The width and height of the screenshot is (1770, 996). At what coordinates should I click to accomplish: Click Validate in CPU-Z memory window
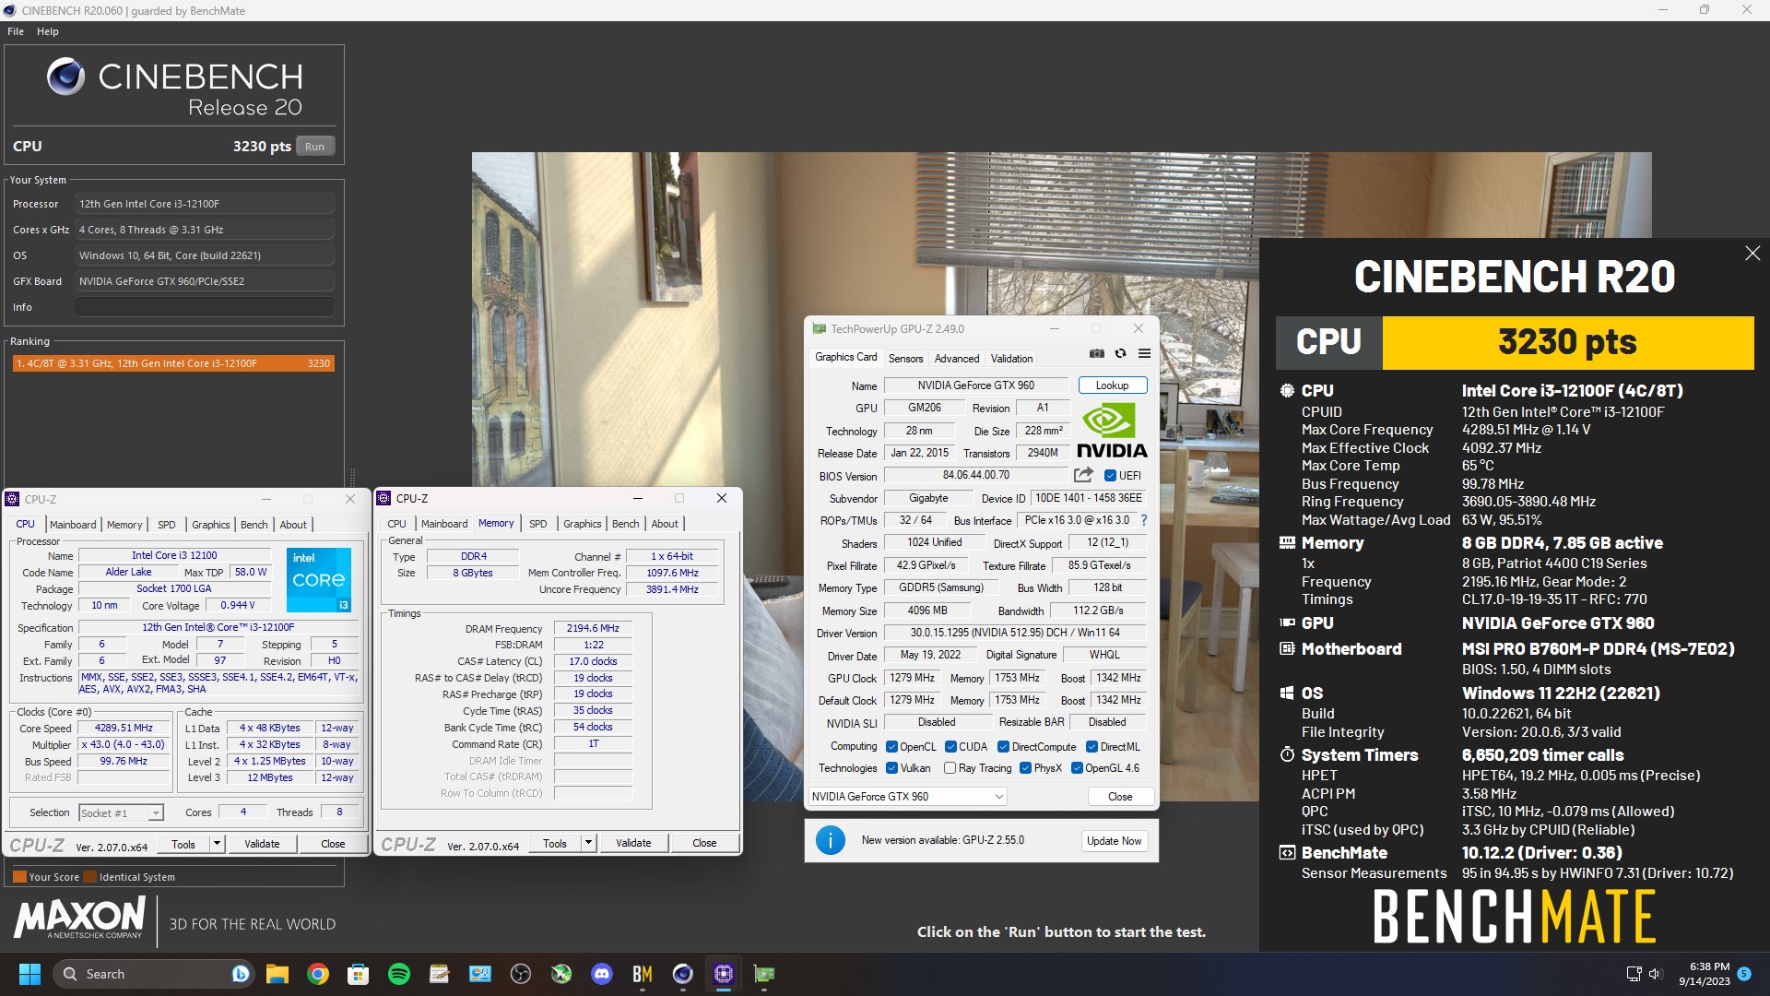[x=633, y=843]
